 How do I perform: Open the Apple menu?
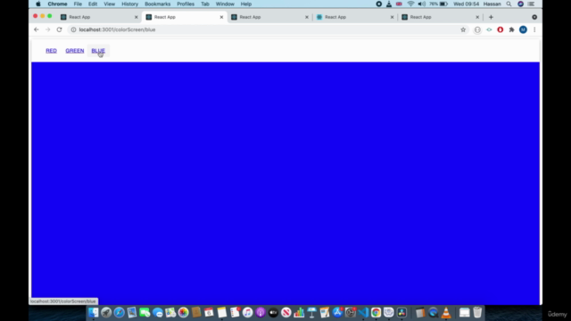click(38, 4)
